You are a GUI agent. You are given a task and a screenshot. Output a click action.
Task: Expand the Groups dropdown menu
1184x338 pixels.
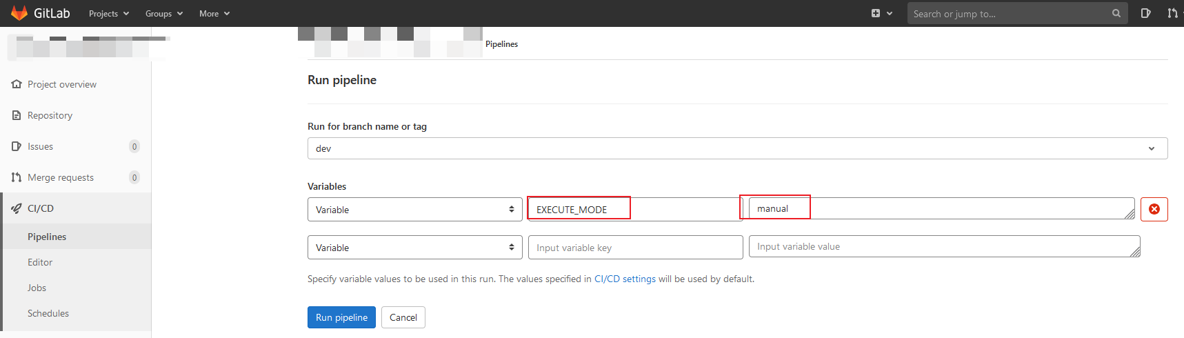point(163,14)
